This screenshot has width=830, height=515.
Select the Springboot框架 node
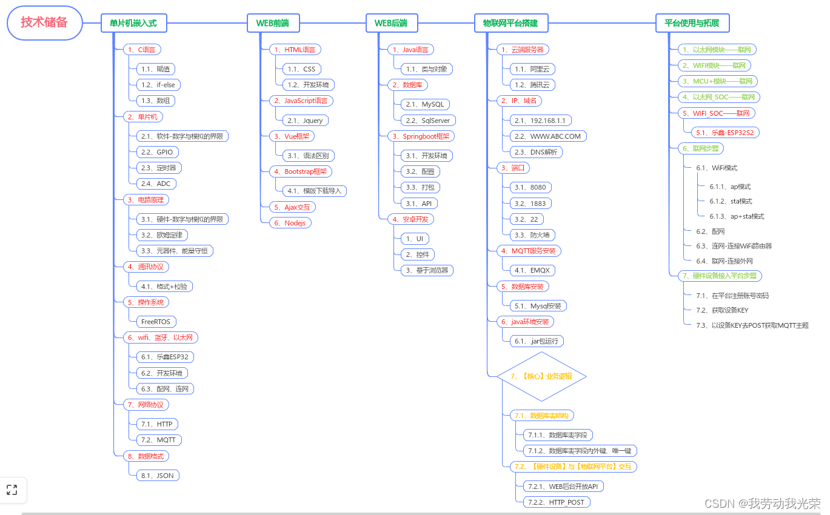(x=421, y=136)
